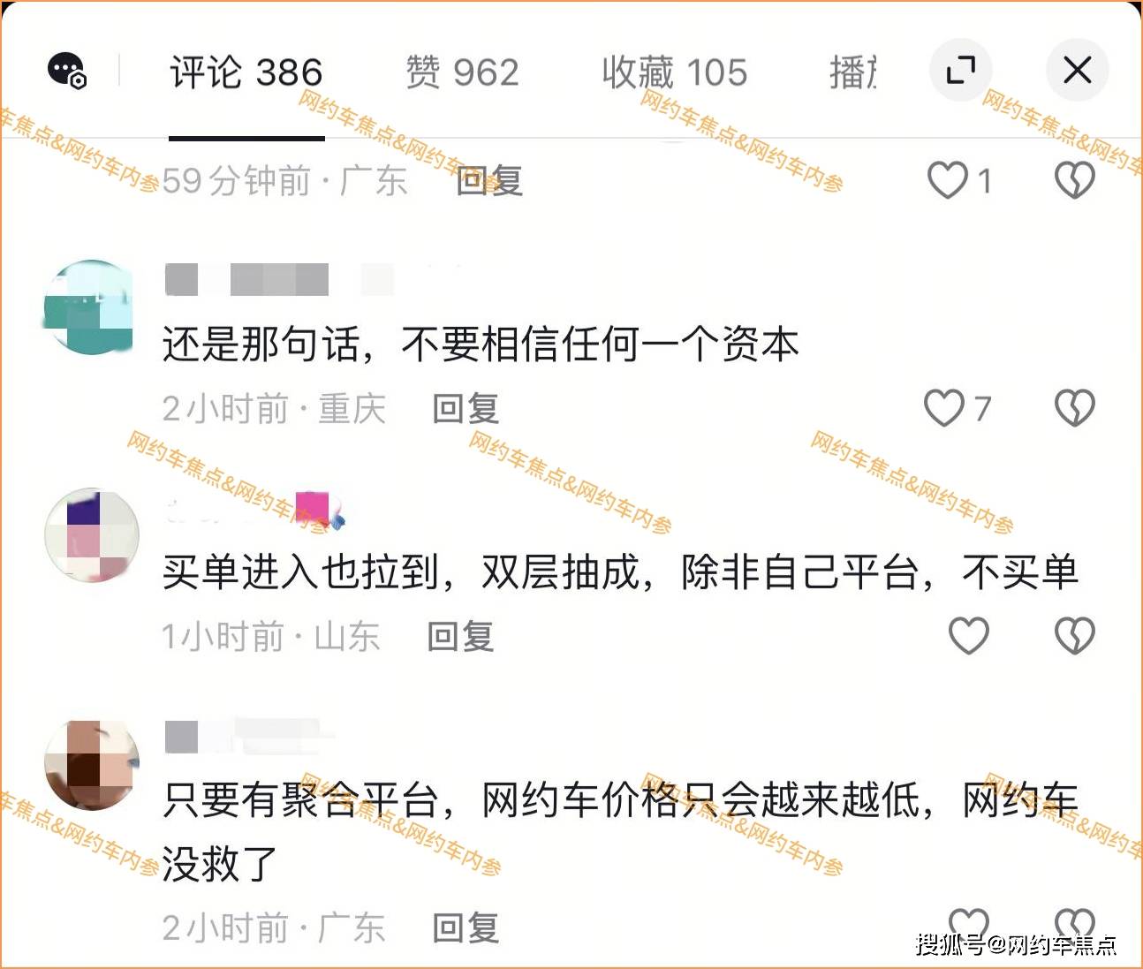Image resolution: width=1143 pixels, height=969 pixels.
Task: Dislike the 聚合平台 comment from 广东
Action: [1075, 923]
